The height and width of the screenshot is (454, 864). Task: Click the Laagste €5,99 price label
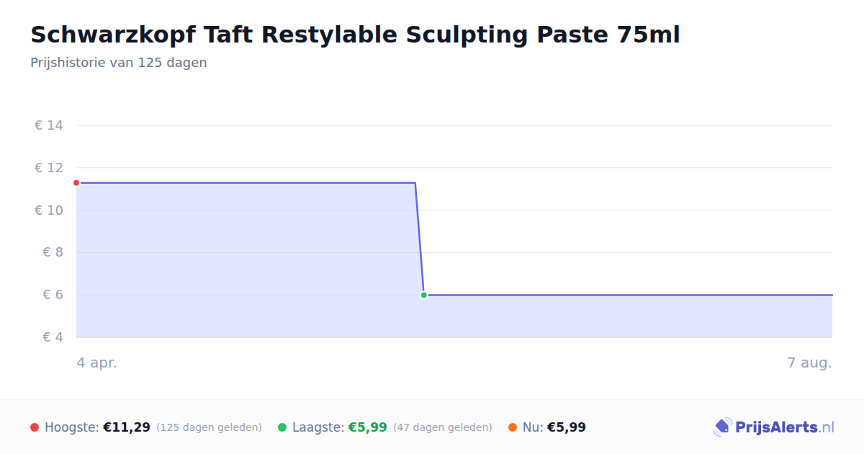340,427
